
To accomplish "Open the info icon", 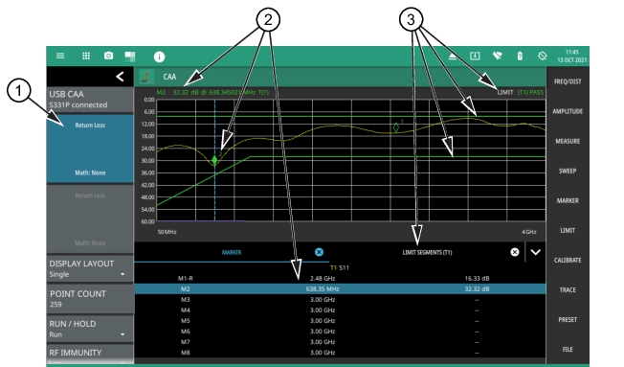I will pos(159,57).
